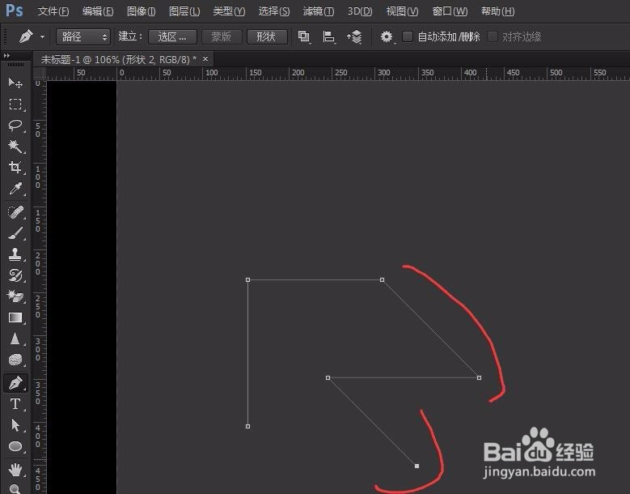Viewport: 630px width, 494px height.
Task: Select the Eraser tool
Action: (x=15, y=296)
